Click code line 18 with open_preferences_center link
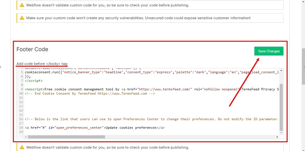This screenshot has width=305, height=151. tap(95, 128)
